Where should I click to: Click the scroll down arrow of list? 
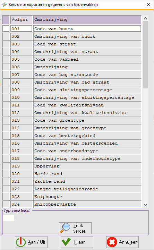point(145,205)
